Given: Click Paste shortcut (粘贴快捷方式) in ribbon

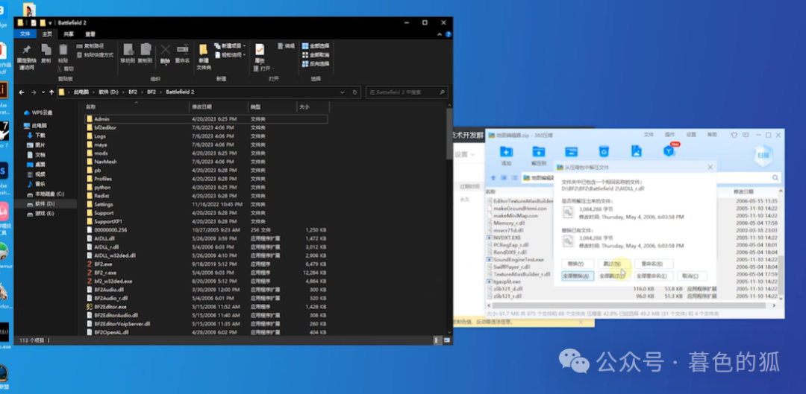Looking at the screenshot, I should click(x=95, y=55).
